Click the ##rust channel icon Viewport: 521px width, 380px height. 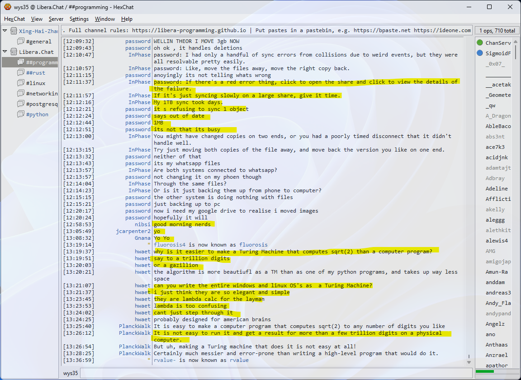pos(21,73)
